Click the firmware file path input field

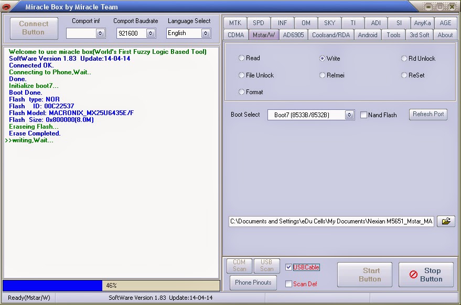(331, 221)
